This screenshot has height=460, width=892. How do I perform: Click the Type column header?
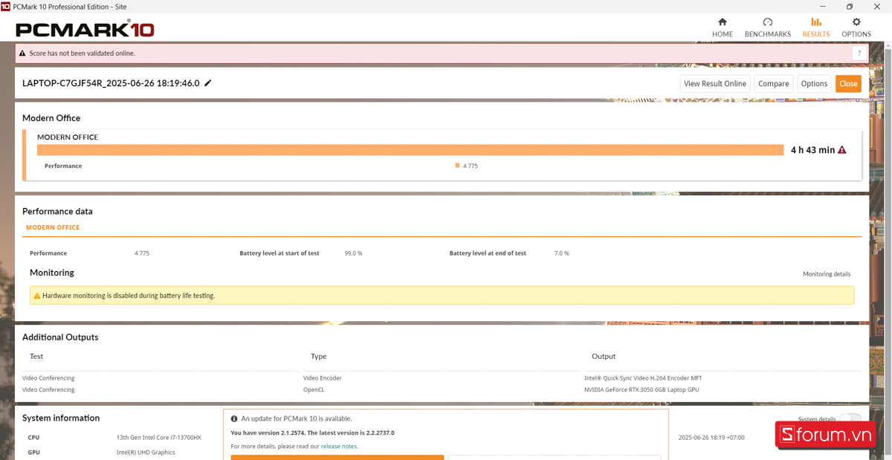pyautogui.click(x=319, y=357)
